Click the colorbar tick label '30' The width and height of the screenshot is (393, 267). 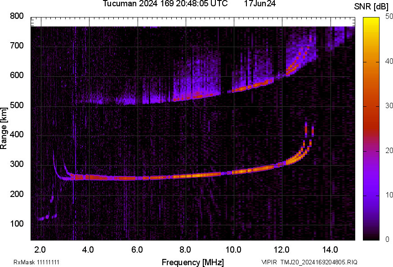click(389, 105)
